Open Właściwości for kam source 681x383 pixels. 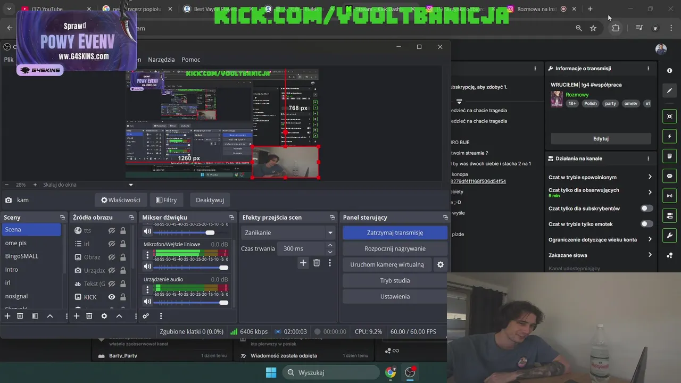(x=121, y=200)
